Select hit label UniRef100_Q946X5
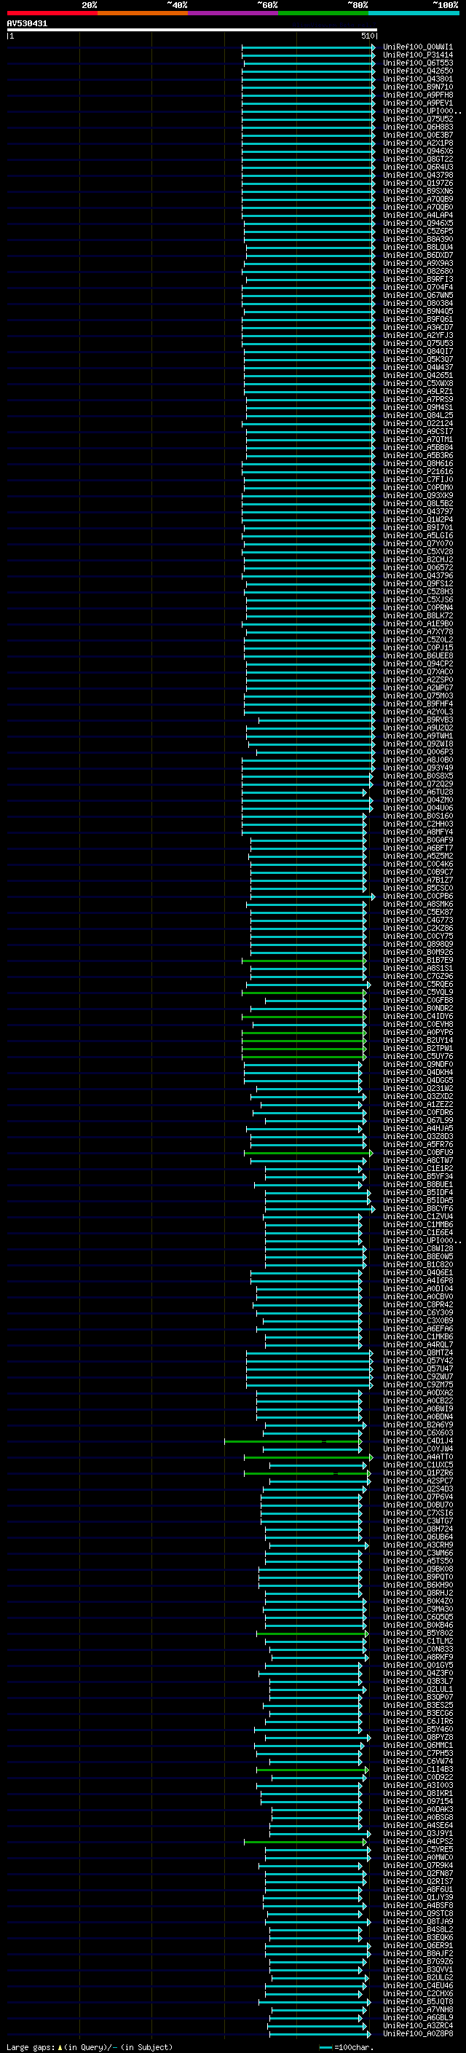 click(x=418, y=223)
